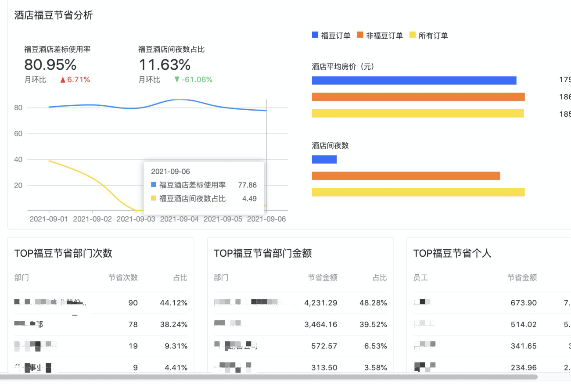Click the tooltip value 4.49
The height and width of the screenshot is (384, 571).
click(x=249, y=199)
